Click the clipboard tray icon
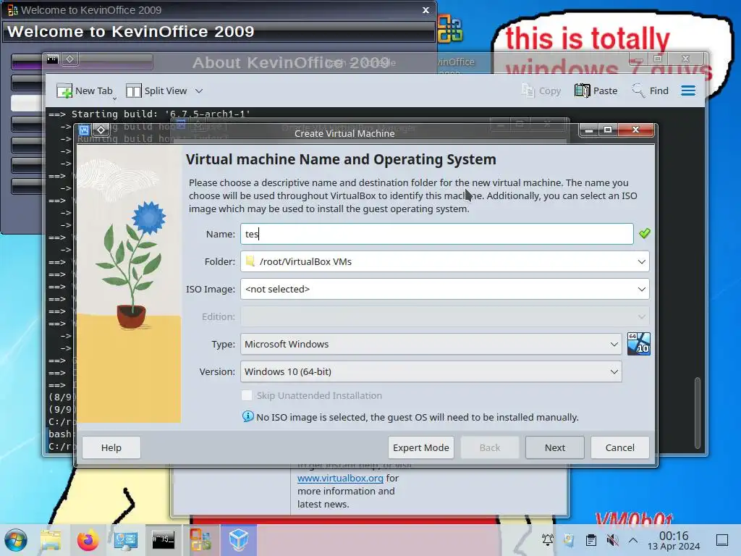The height and width of the screenshot is (556, 741). coord(590,539)
